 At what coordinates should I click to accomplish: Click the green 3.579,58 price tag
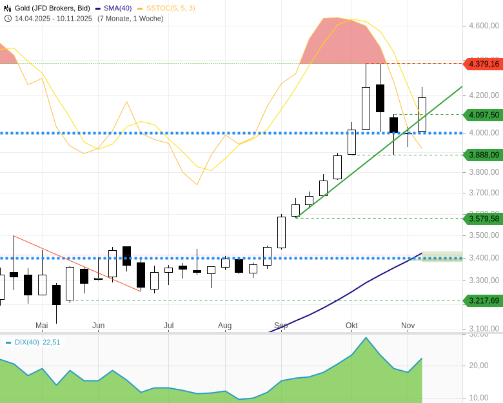point(483,219)
